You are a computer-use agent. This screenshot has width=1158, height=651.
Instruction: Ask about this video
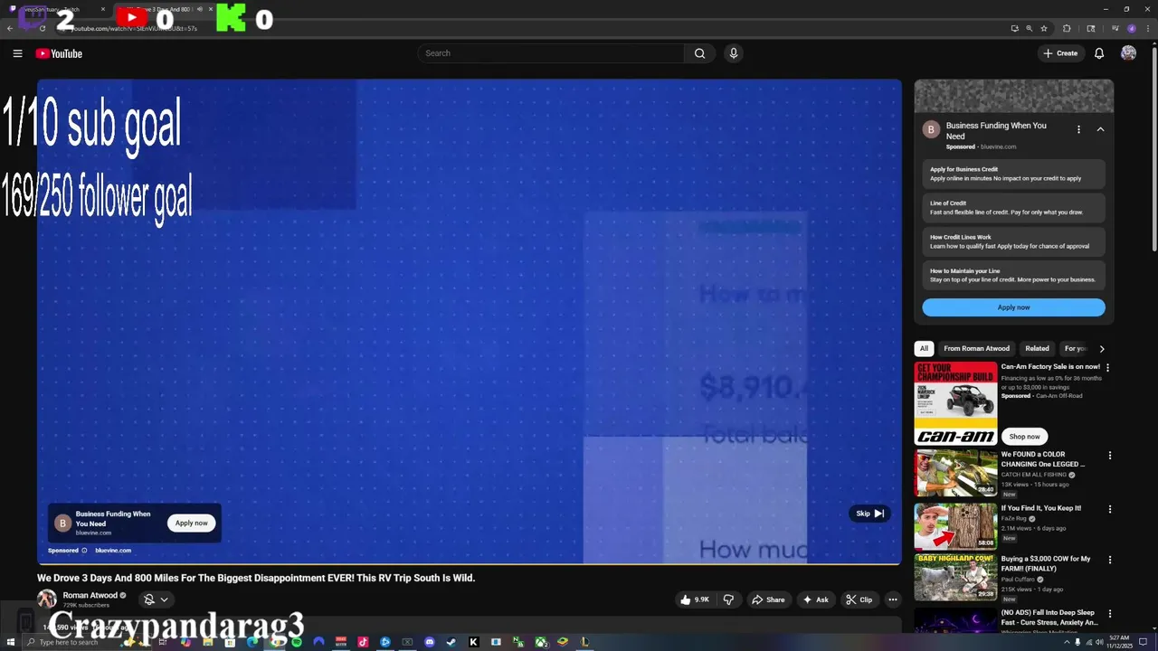814,599
